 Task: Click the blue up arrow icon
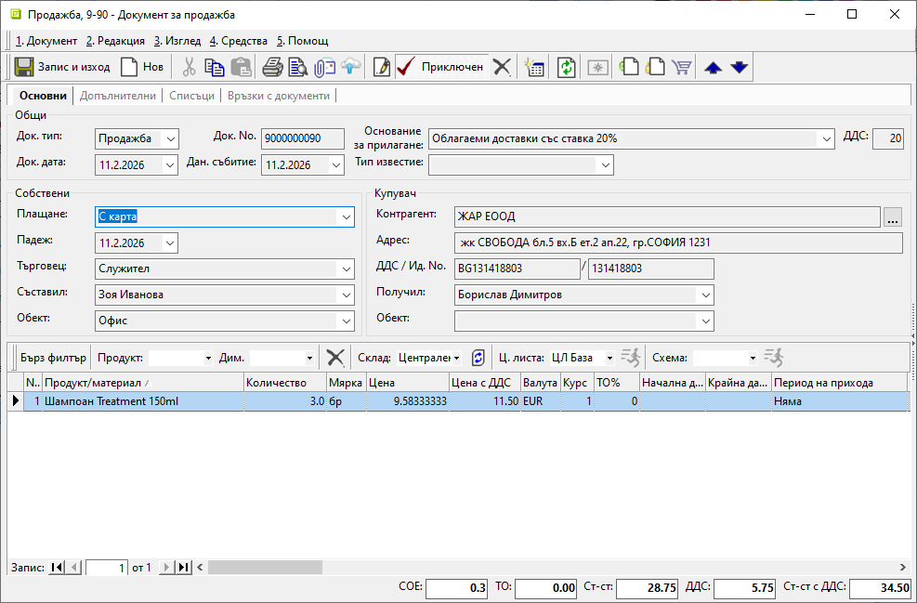coord(713,67)
